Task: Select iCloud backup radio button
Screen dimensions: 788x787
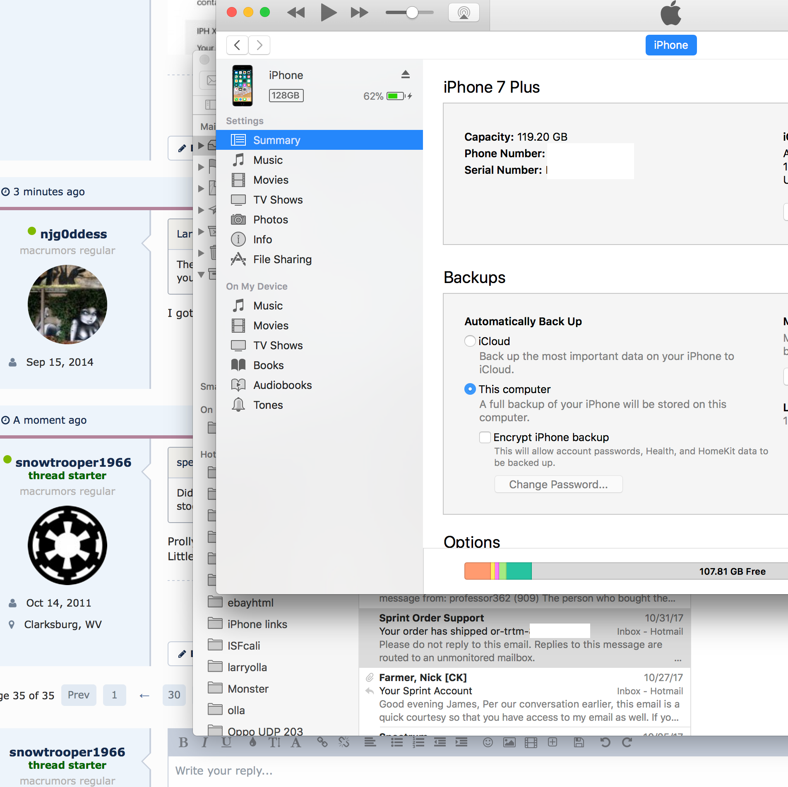Action: [470, 341]
